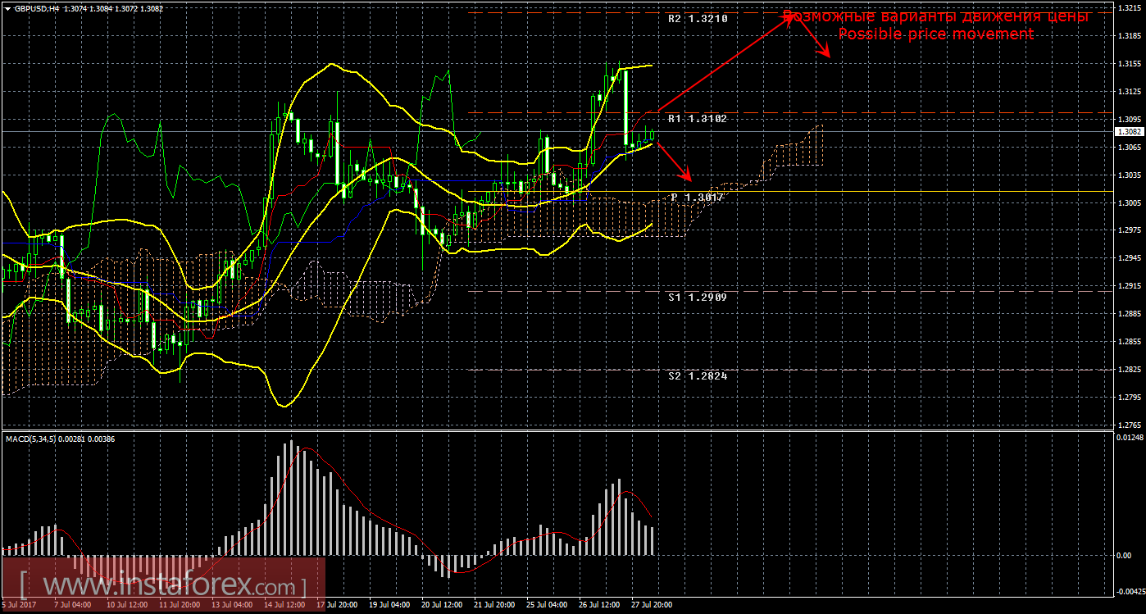Viewport: 1146px width, 614px height.
Task: Click the upper red arrowhead near R2
Action: coord(790,18)
